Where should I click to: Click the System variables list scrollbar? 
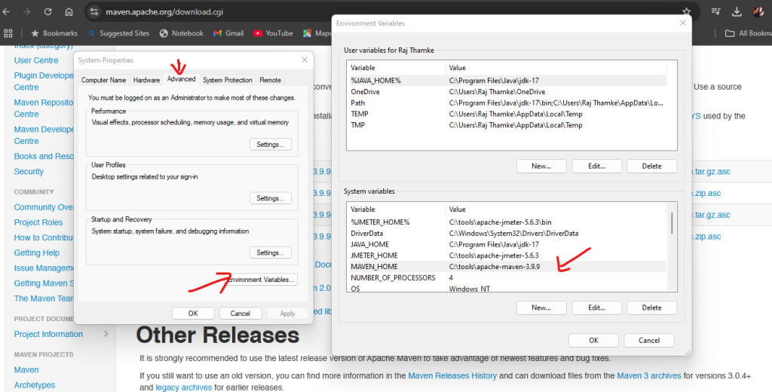671,223
